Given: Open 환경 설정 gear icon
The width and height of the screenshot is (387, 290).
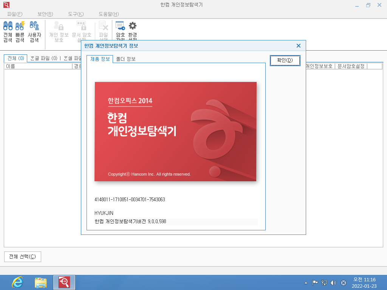Looking at the screenshot, I should (133, 31).
